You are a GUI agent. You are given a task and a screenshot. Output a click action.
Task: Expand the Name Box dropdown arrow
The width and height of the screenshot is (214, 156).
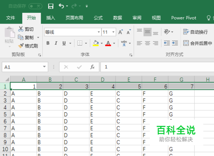(45, 67)
